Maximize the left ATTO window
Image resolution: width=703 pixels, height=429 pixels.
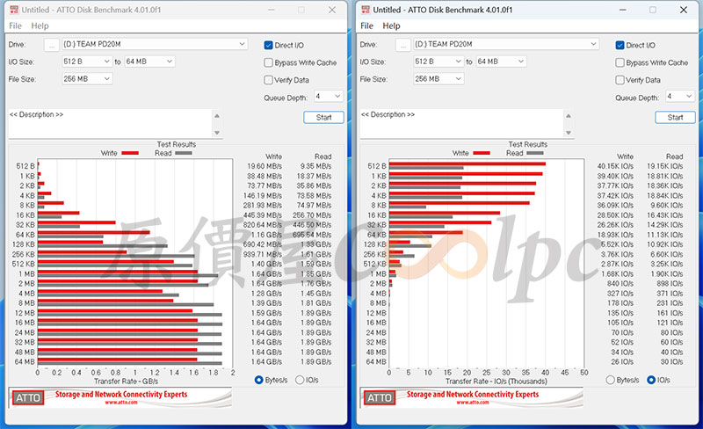click(301, 10)
